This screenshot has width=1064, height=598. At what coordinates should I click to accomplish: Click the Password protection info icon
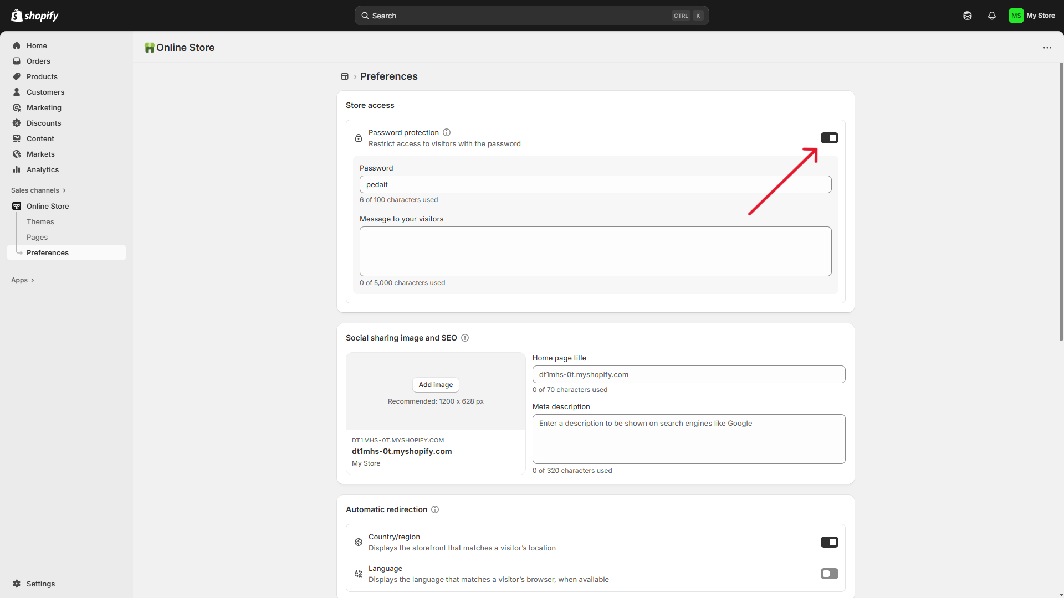click(x=447, y=132)
